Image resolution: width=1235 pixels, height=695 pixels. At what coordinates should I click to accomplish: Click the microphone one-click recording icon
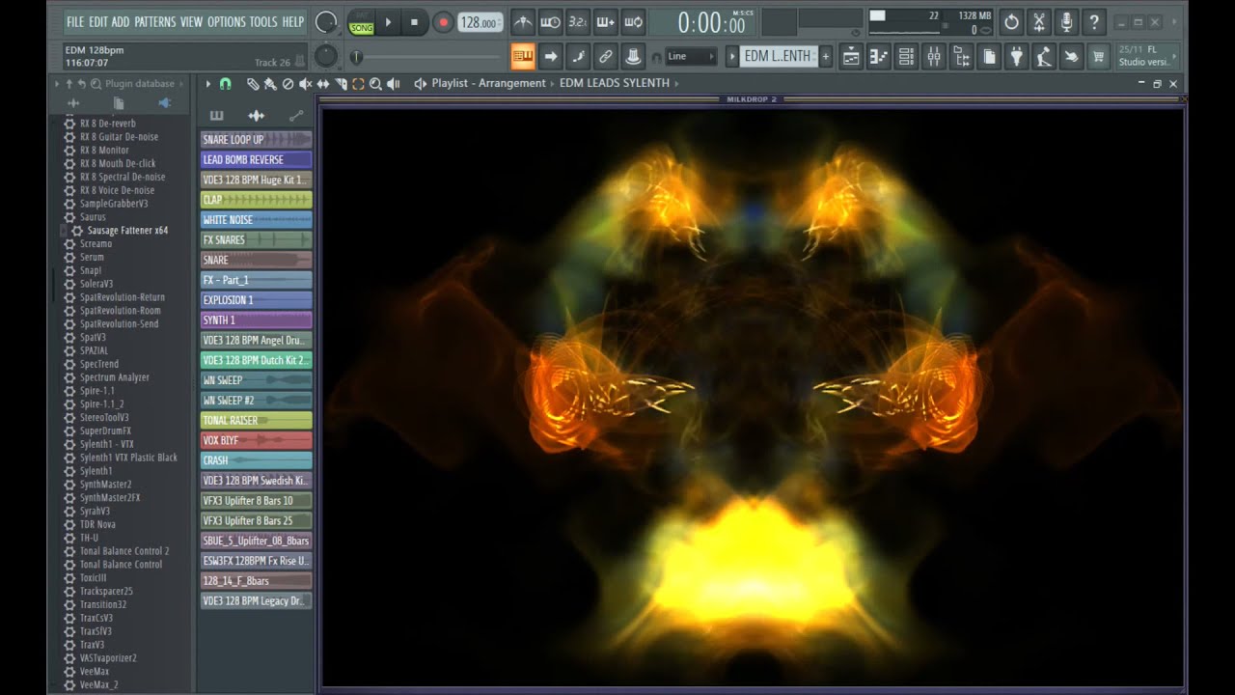1067,21
